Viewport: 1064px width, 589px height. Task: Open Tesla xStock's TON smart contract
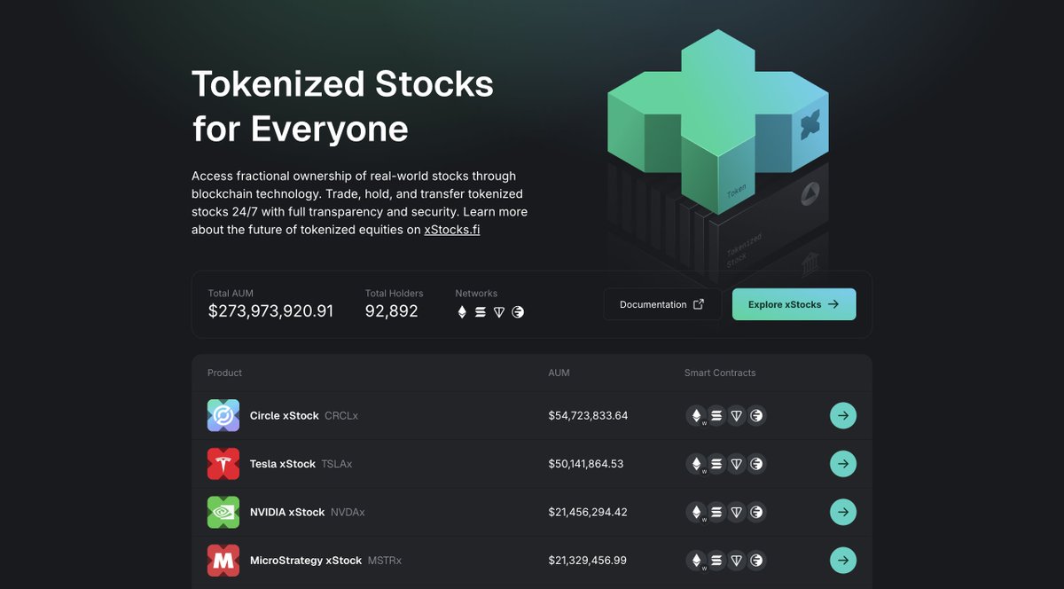pyautogui.click(x=736, y=463)
